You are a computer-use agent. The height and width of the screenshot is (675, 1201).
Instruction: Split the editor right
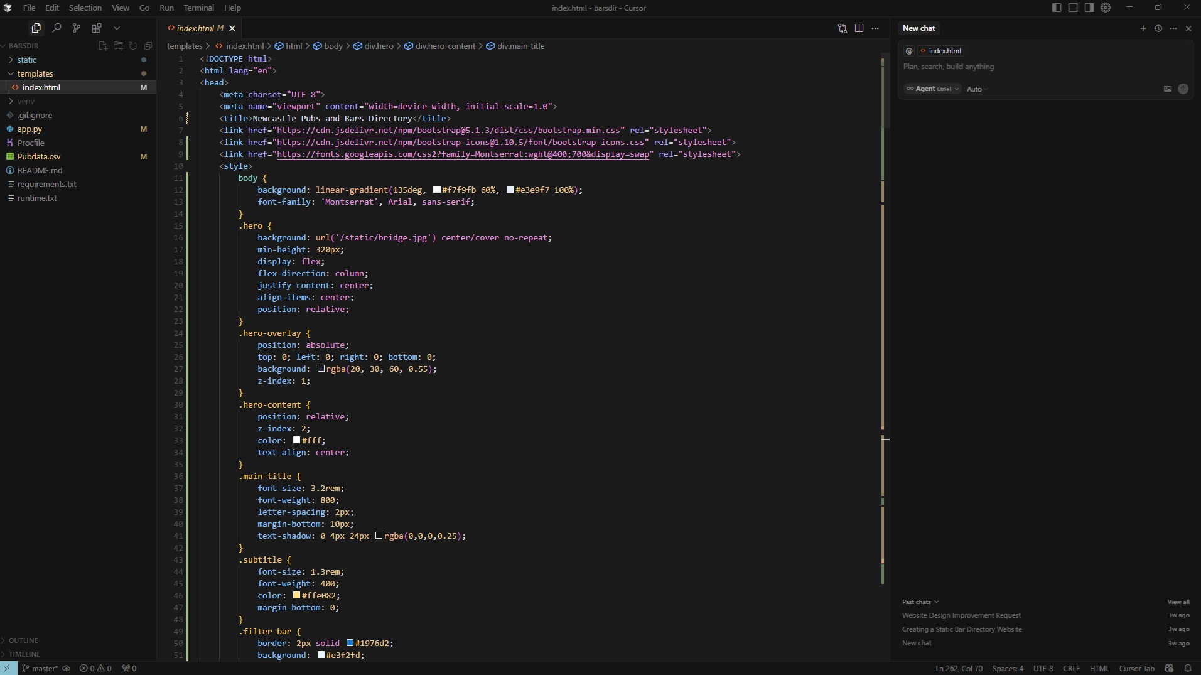[x=859, y=28]
